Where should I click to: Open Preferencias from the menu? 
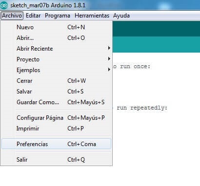tap(56, 144)
